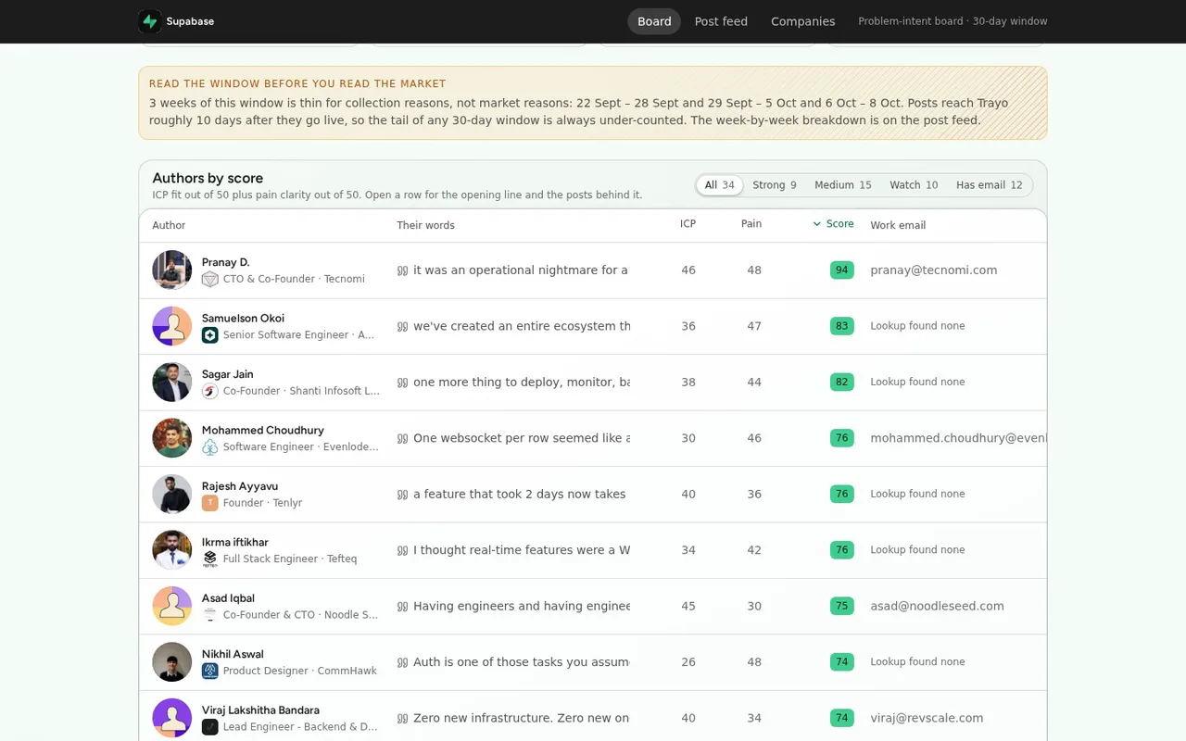The width and height of the screenshot is (1186, 741).
Task: Click email asad@noodleseed.com
Action: coord(937,606)
